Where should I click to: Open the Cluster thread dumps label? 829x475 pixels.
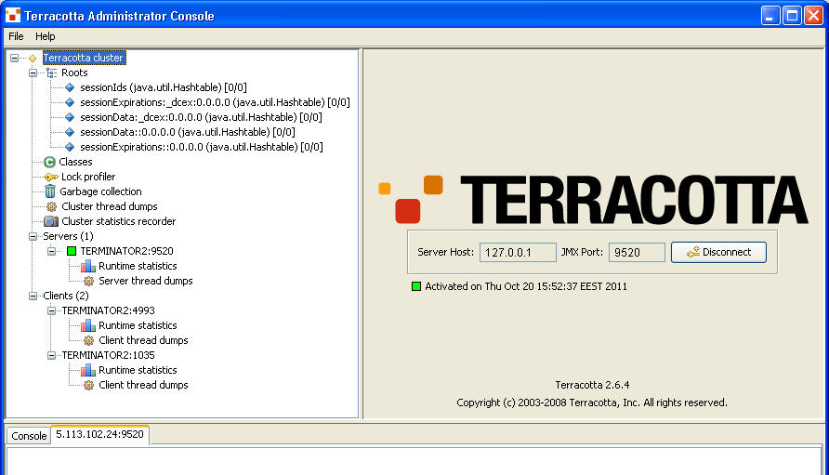pos(110,206)
